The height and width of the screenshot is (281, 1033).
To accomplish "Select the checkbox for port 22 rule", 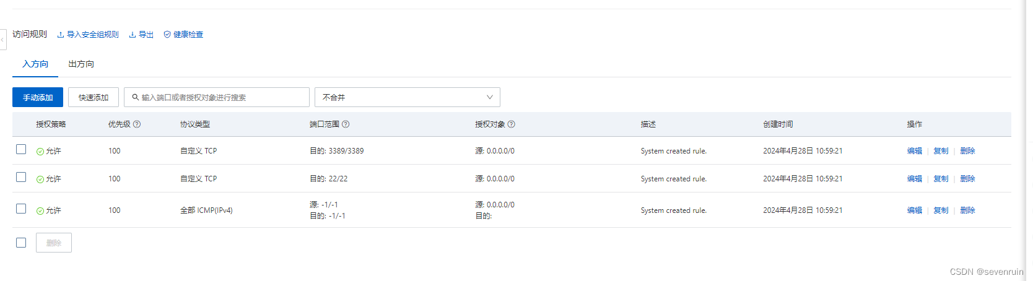I will click(x=21, y=177).
